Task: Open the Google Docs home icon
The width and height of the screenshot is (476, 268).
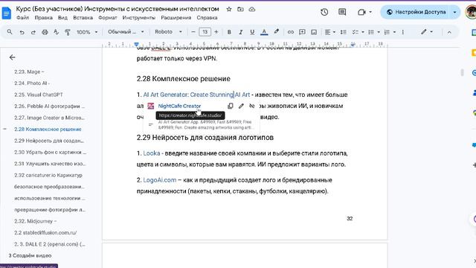Action: click(7, 13)
